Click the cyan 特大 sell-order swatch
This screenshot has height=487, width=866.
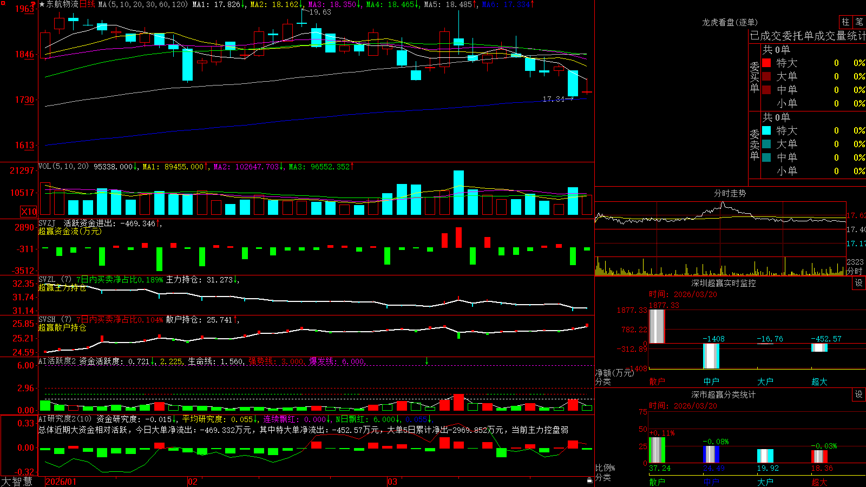tap(766, 130)
